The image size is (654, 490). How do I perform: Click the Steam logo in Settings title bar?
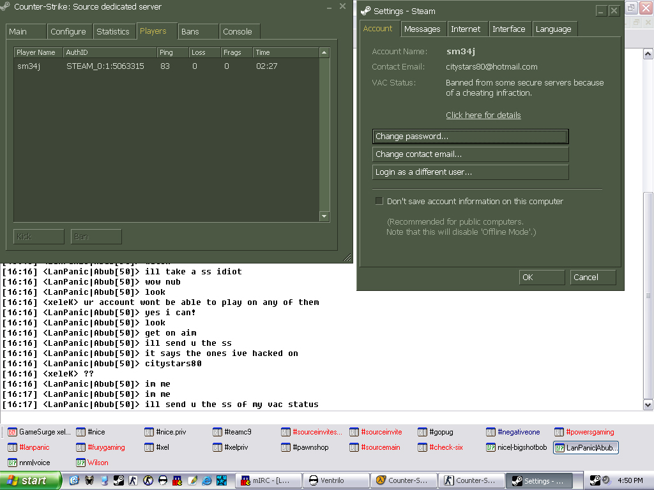point(365,11)
